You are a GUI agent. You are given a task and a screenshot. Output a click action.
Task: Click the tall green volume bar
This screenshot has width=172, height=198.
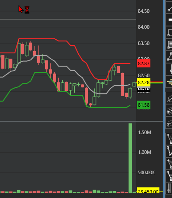[130, 158]
